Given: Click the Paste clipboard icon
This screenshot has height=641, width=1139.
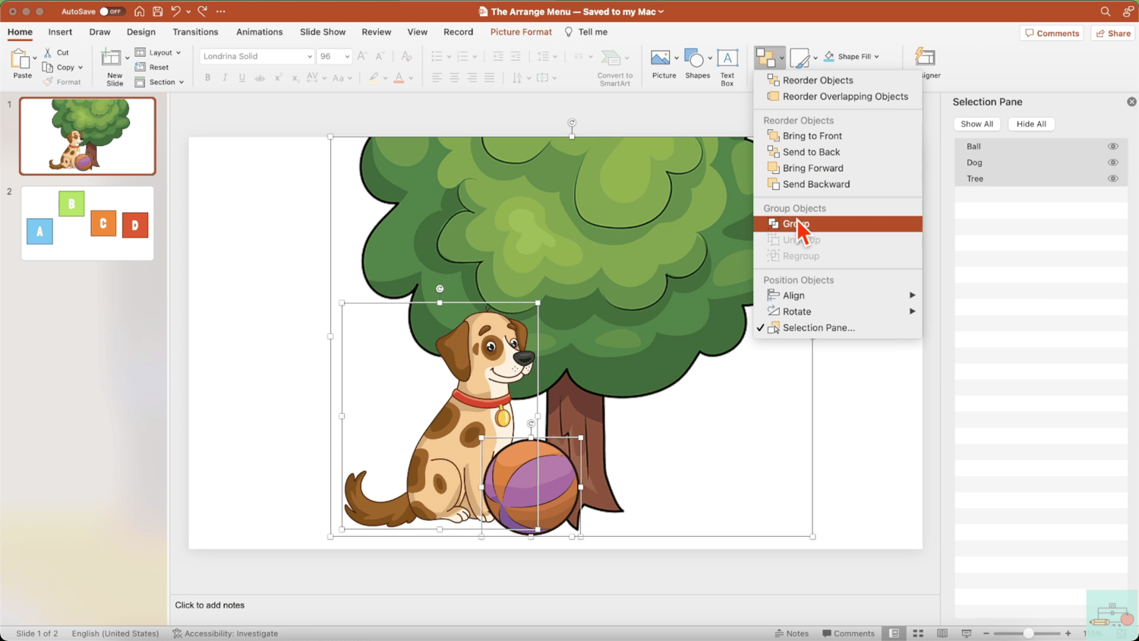Looking at the screenshot, I should click(21, 58).
